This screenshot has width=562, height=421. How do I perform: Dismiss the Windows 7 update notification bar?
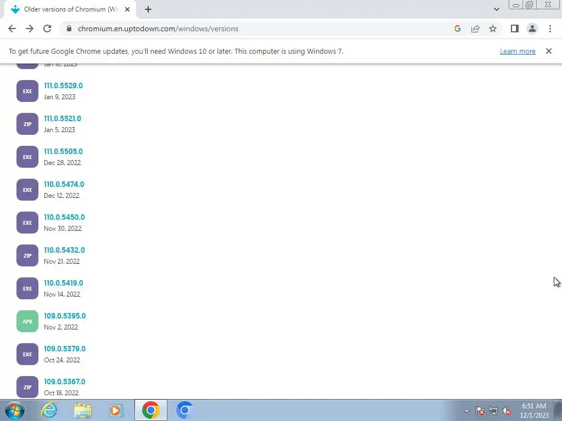coord(548,51)
